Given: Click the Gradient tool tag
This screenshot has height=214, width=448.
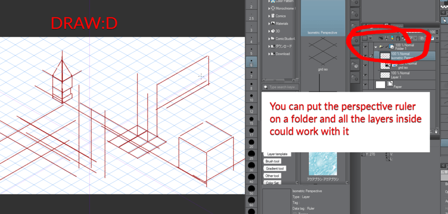Looking at the screenshot, I should coord(275,168).
